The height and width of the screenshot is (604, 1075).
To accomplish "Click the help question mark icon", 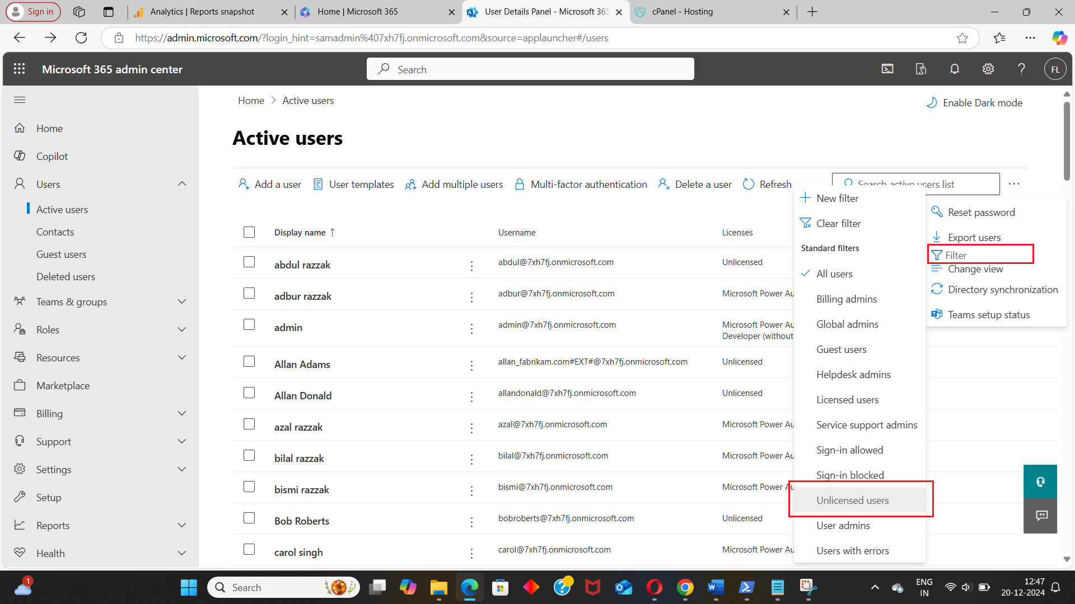I will coord(1021,69).
